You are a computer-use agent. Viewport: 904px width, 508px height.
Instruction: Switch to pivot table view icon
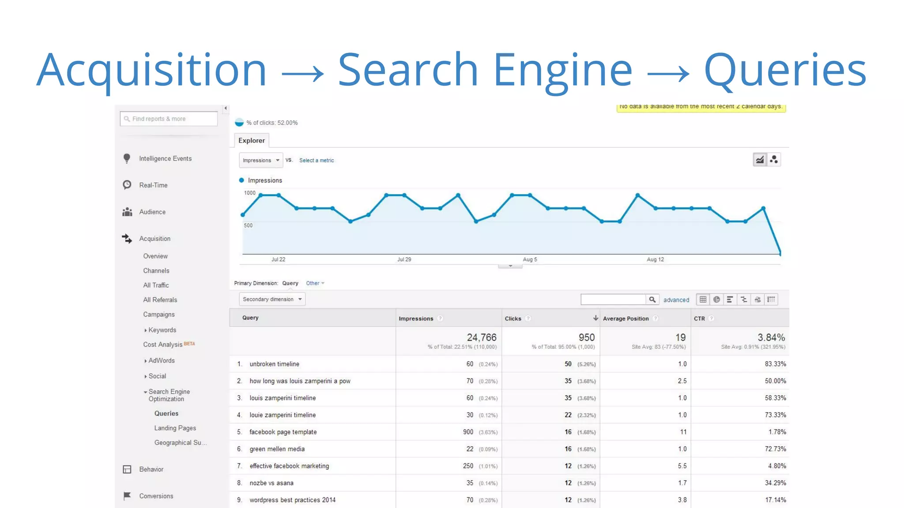[771, 299]
